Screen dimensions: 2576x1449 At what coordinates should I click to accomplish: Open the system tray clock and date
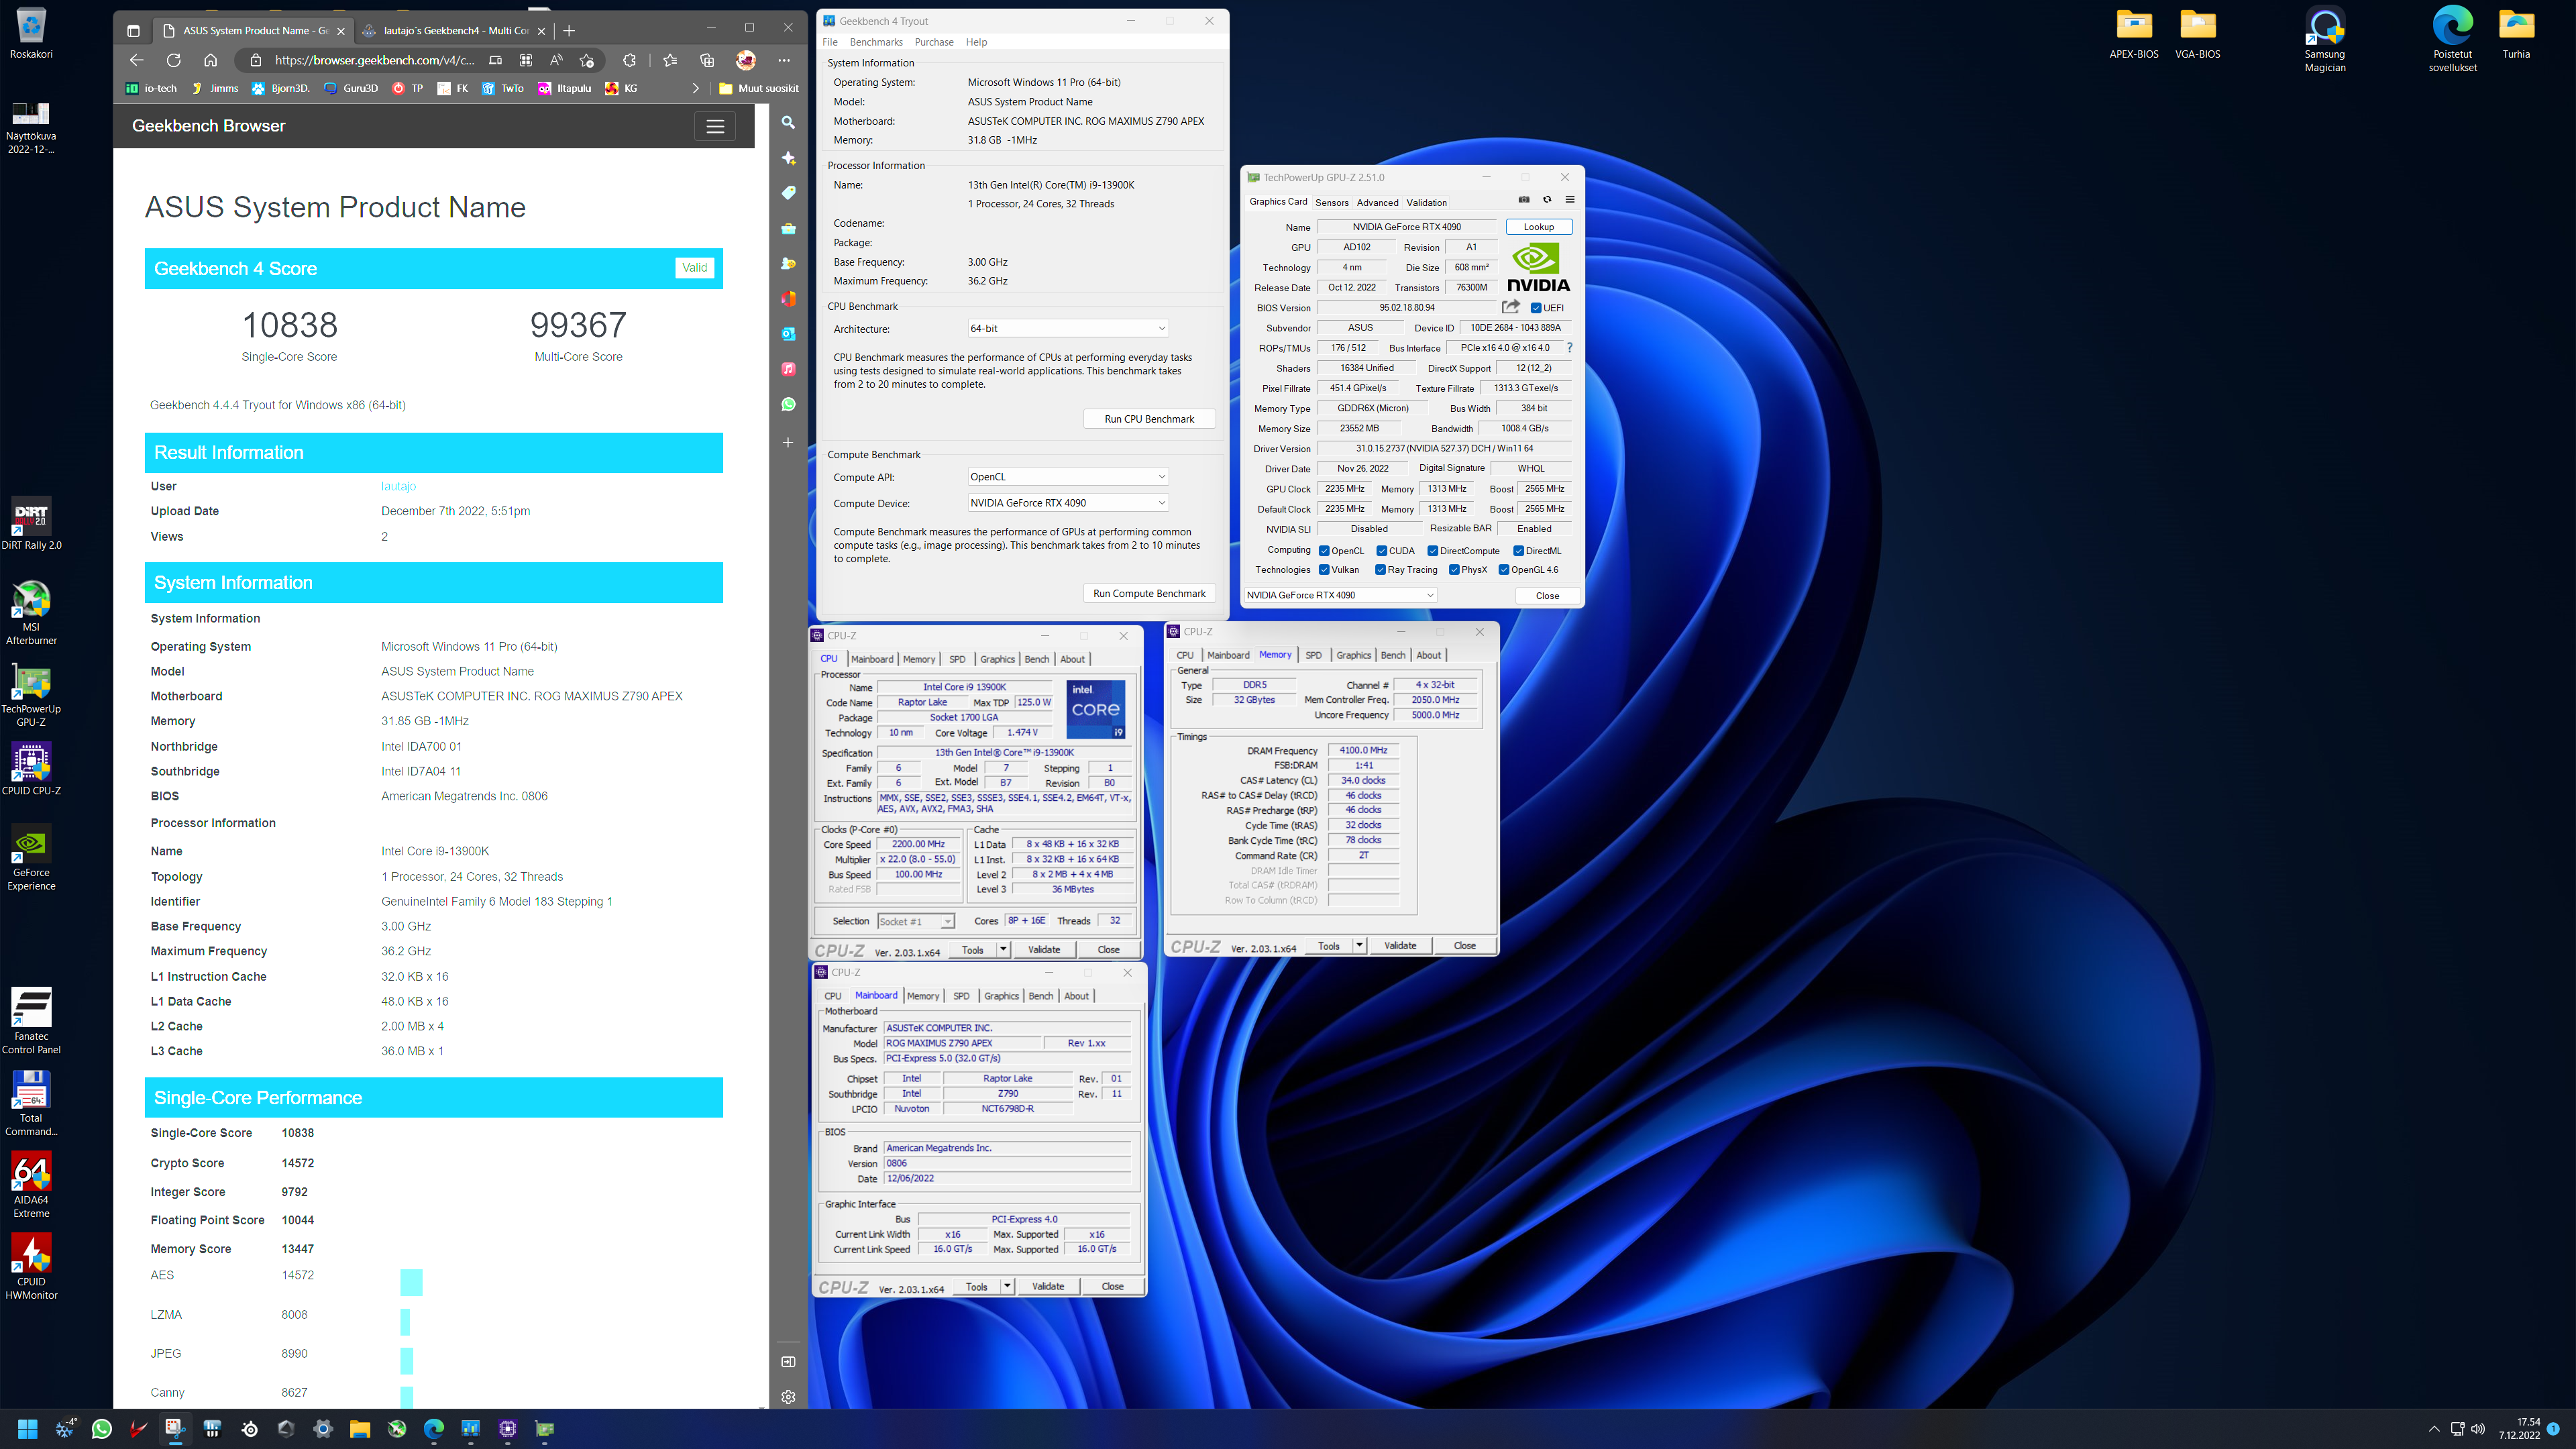pos(2519,1428)
